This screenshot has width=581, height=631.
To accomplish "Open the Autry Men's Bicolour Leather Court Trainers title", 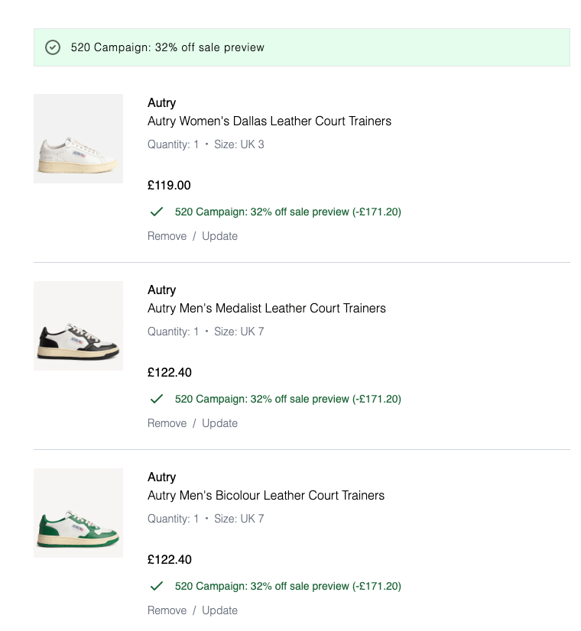I will [266, 496].
